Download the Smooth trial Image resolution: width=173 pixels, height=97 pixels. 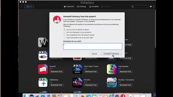(56, 72)
